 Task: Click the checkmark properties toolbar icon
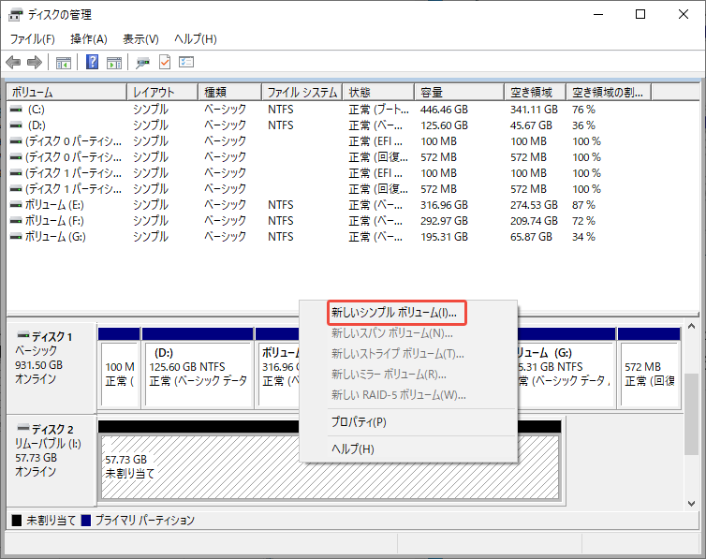pyautogui.click(x=165, y=62)
